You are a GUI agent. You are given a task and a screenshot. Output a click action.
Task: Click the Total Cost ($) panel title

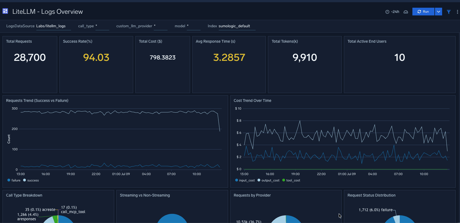coord(150,41)
